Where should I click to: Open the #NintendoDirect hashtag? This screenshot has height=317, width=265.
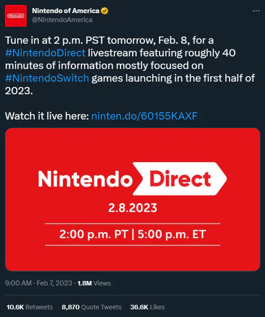(45, 53)
